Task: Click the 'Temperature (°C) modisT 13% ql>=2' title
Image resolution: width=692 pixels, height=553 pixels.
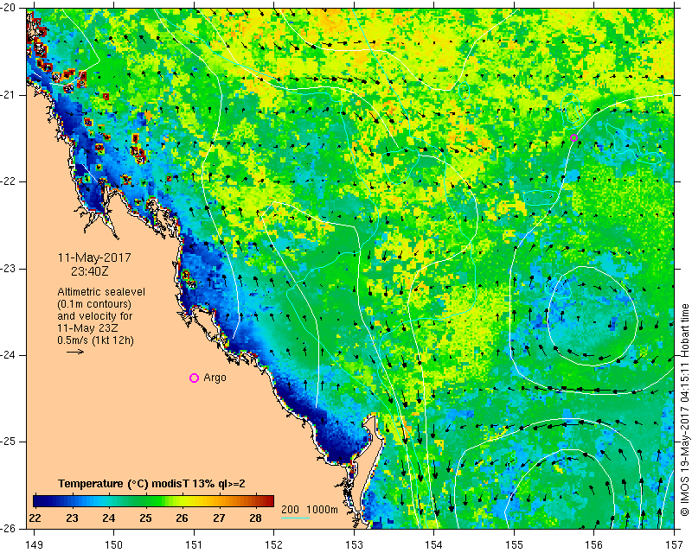Action: click(x=151, y=484)
